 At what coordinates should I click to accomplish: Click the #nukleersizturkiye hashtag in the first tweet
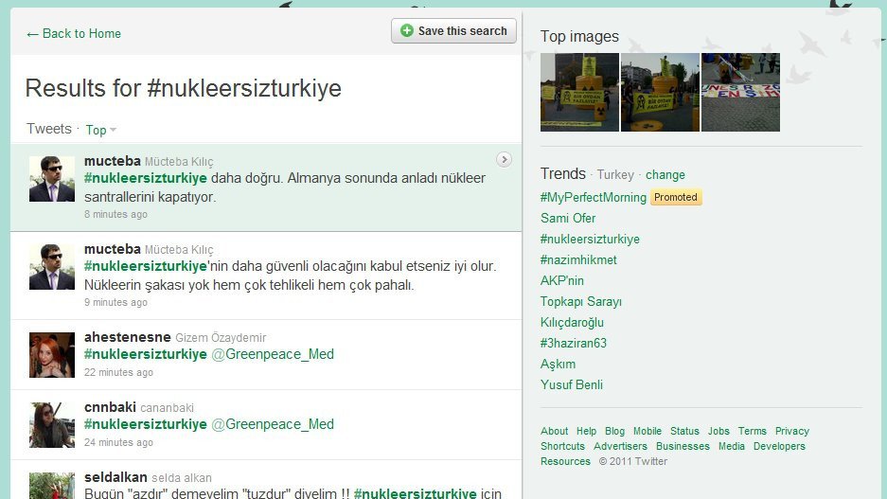pyautogui.click(x=146, y=178)
